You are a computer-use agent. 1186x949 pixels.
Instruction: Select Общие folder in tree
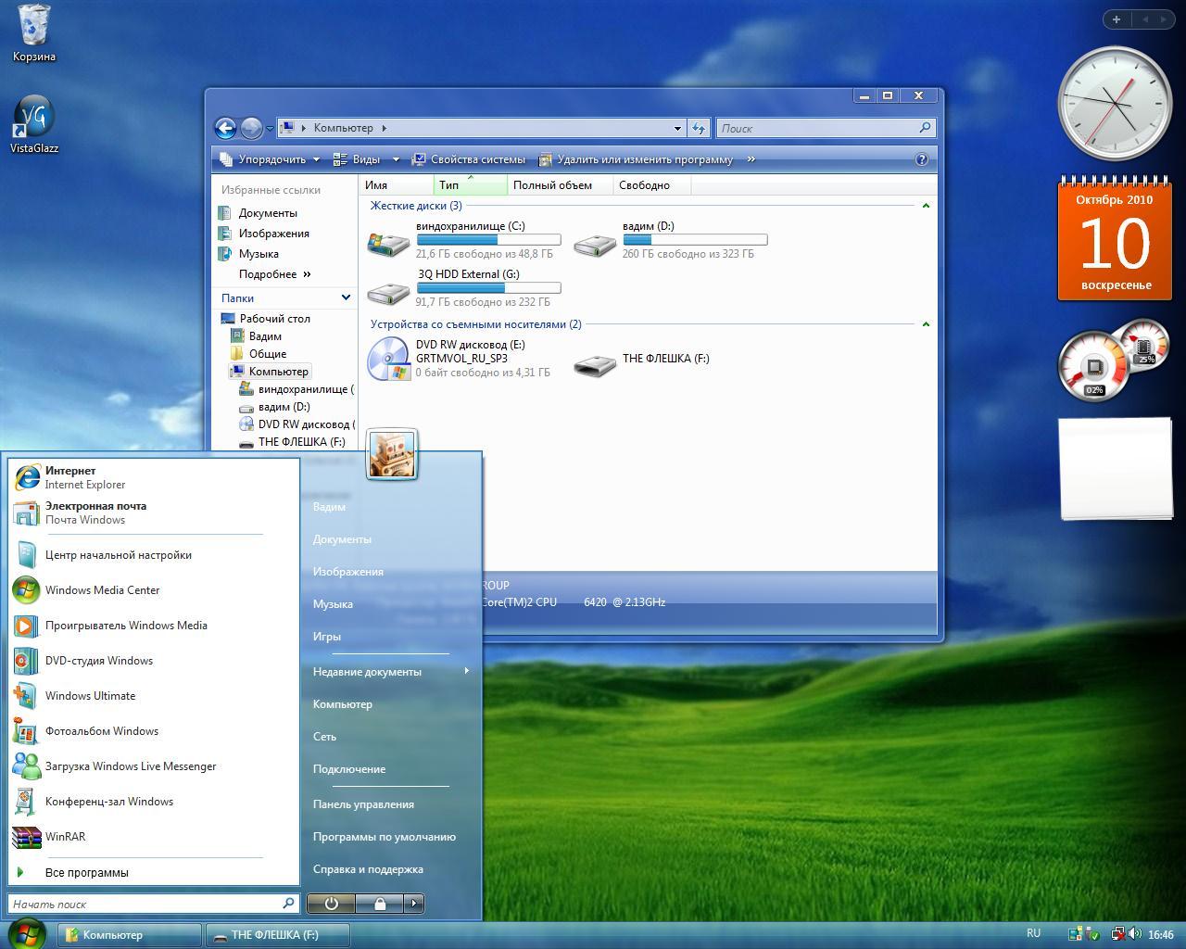click(x=267, y=354)
